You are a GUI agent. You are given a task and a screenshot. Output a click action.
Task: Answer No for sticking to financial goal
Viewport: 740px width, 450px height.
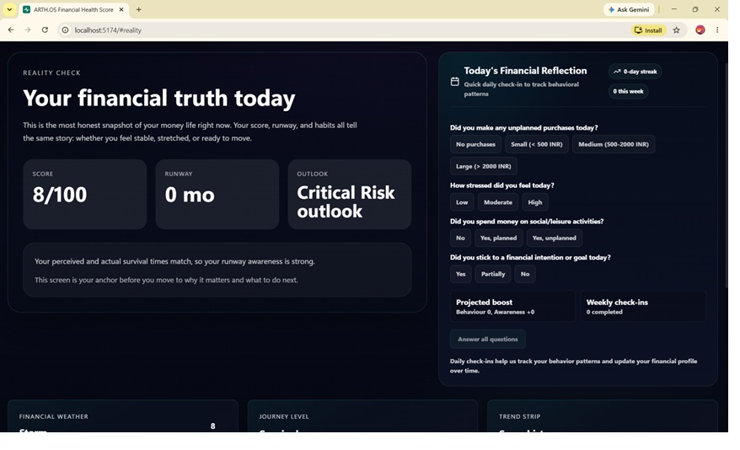[525, 274]
